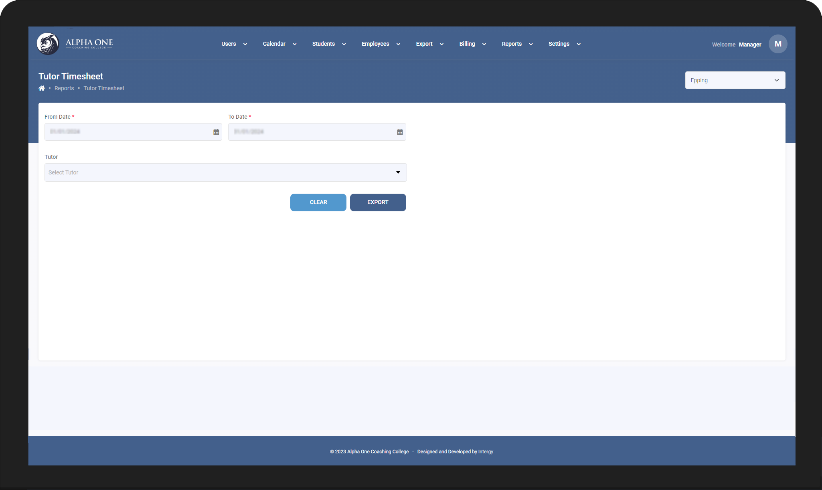Open the Select Tutor dropdown
Viewport: 822px width, 490px height.
click(x=225, y=172)
